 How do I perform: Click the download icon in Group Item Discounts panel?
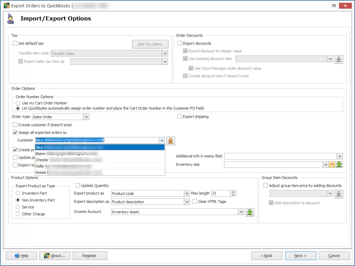[339, 194]
